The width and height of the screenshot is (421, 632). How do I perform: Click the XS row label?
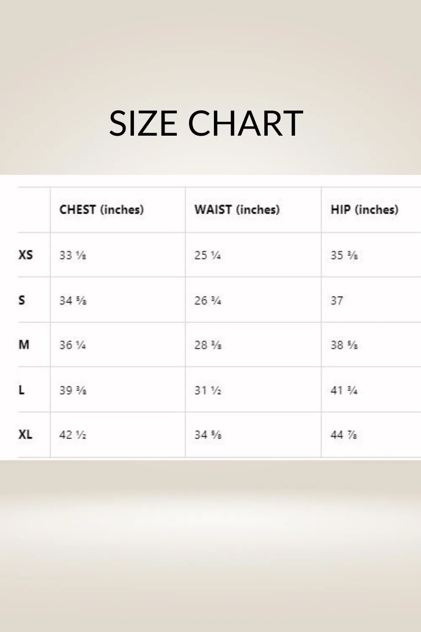[x=25, y=254]
